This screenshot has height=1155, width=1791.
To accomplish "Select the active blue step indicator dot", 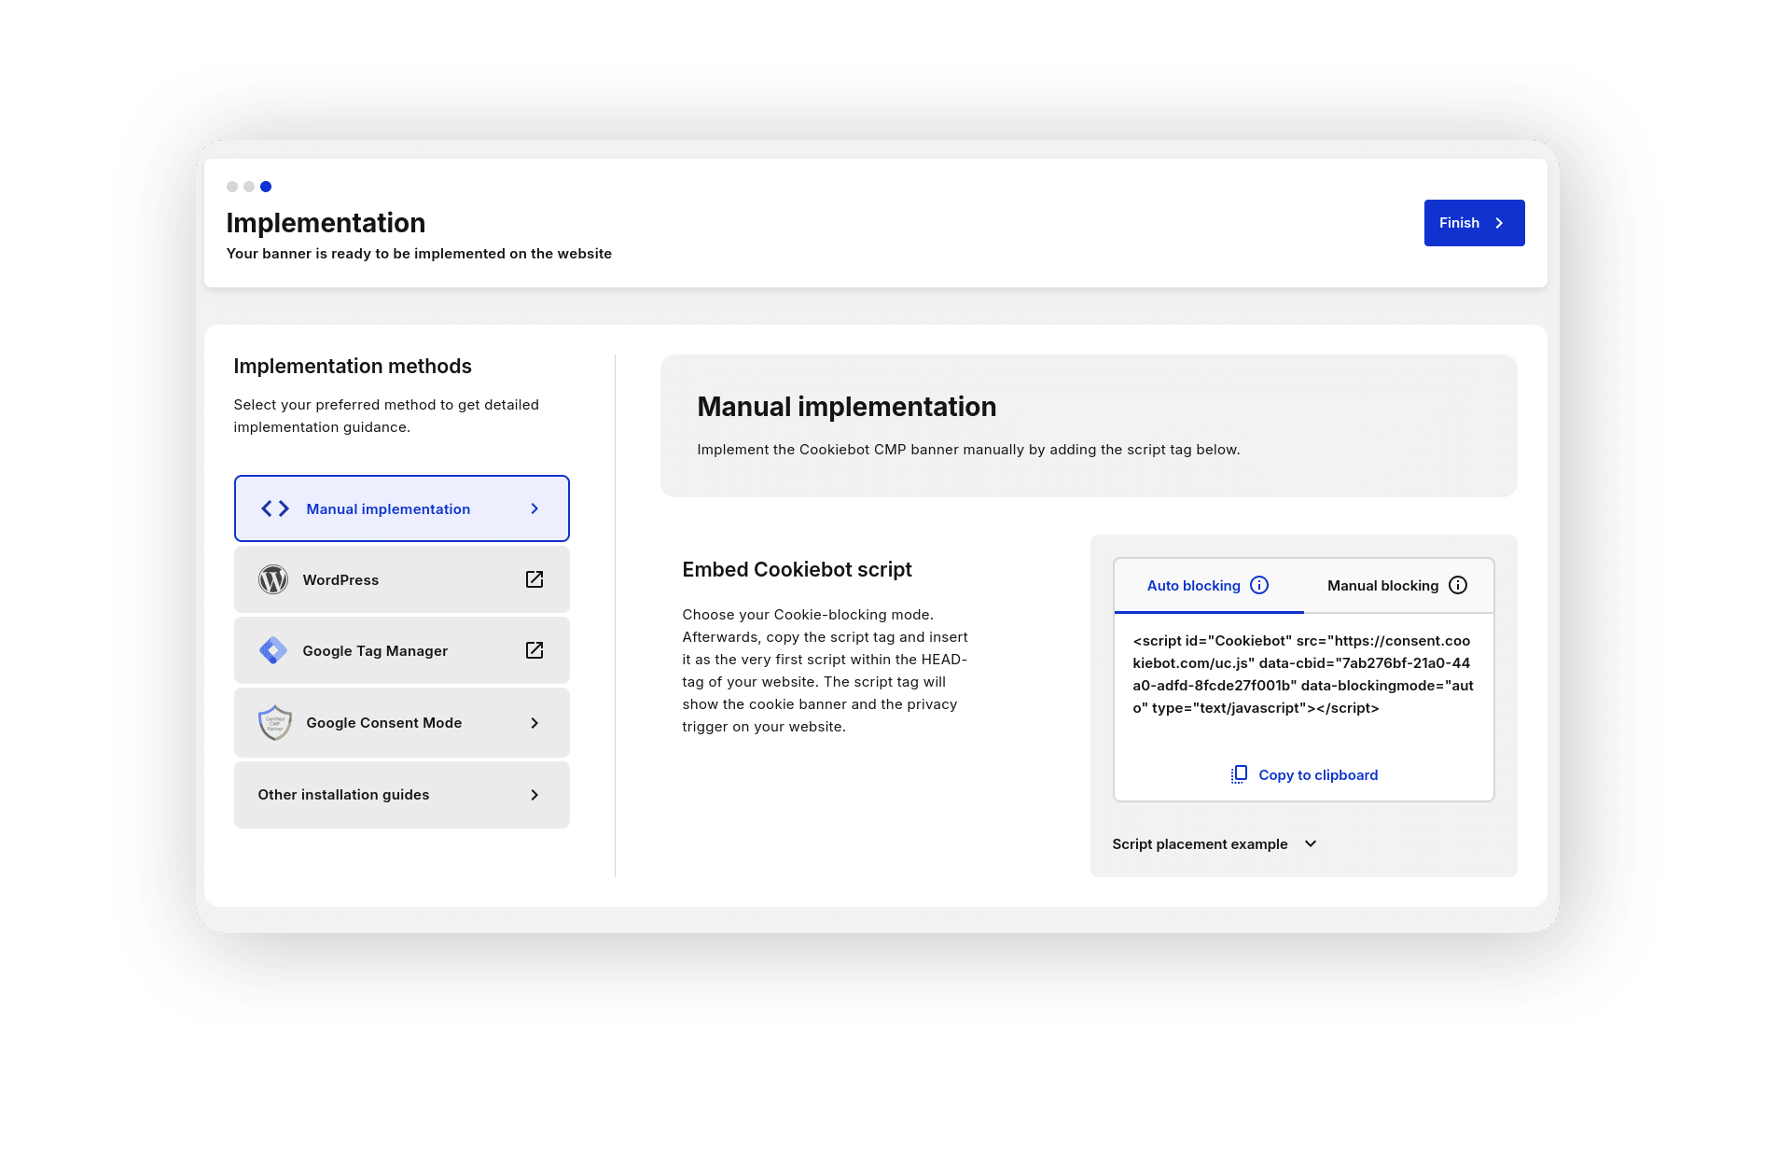I will coord(266,187).
